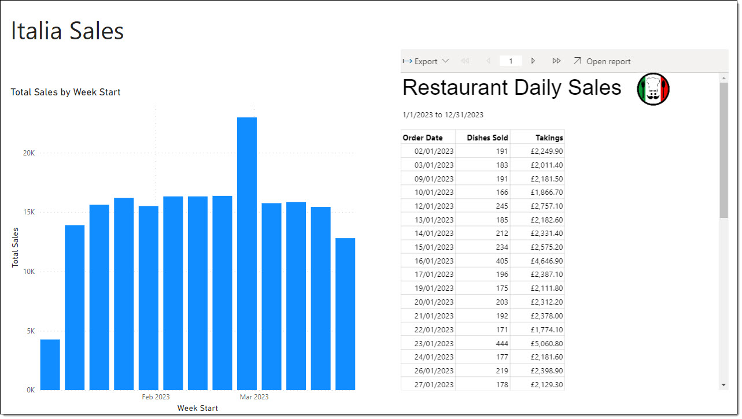742x419 pixels.
Task: Go to first page of report
Action: pyautogui.click(x=465, y=61)
